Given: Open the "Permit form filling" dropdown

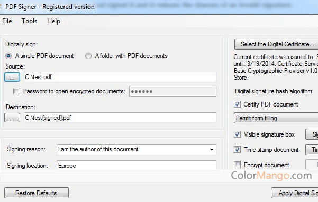Looking at the screenshot, I should [x=276, y=118].
